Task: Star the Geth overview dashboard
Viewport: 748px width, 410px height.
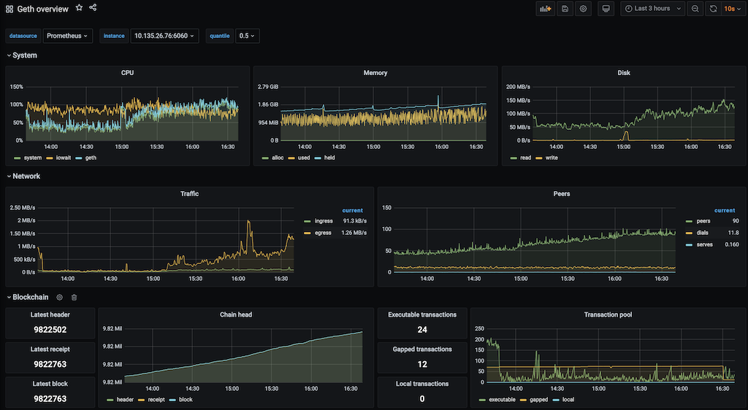Action: (79, 7)
